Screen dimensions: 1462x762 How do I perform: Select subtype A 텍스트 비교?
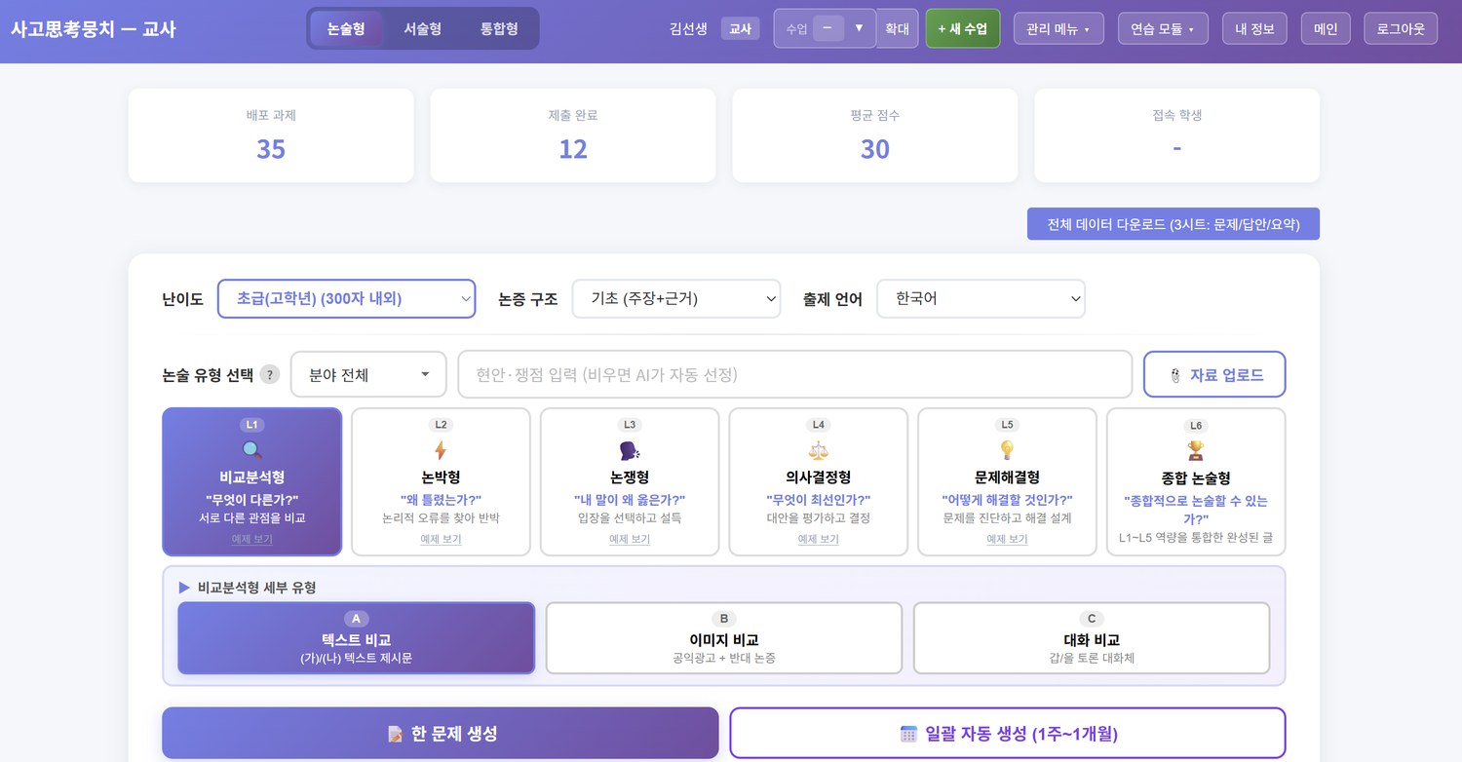click(x=356, y=638)
